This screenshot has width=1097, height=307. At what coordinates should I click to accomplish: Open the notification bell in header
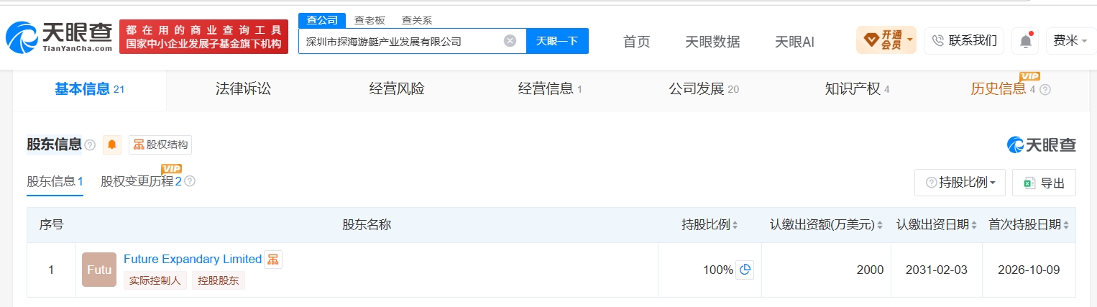pos(1025,41)
